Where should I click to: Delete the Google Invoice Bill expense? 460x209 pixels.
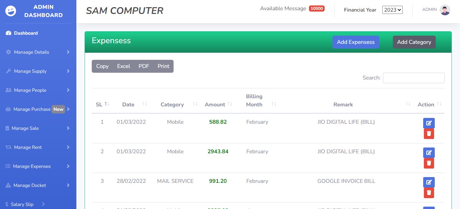coord(429,193)
